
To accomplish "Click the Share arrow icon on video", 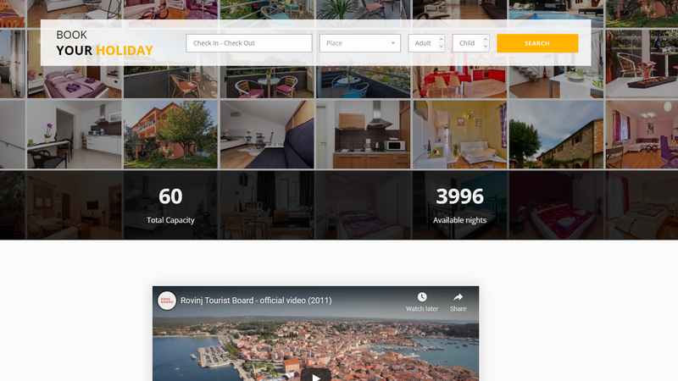I will (458, 297).
